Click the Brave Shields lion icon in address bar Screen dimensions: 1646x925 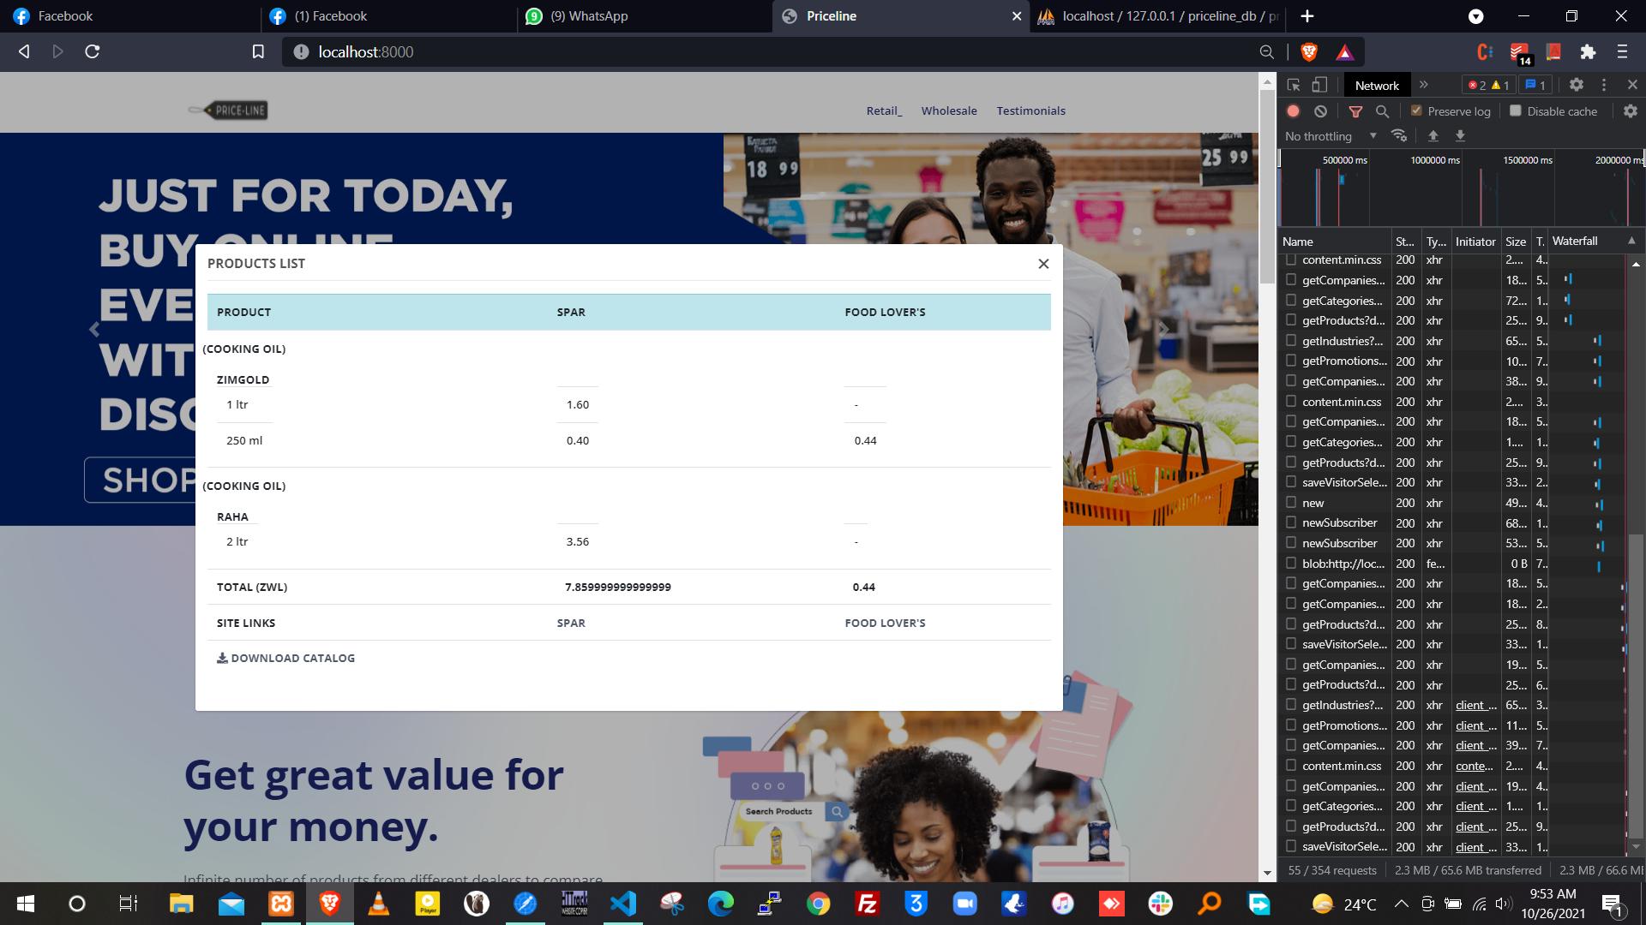1309,52
